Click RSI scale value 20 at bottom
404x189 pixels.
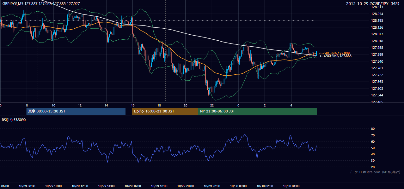click(x=373, y=167)
